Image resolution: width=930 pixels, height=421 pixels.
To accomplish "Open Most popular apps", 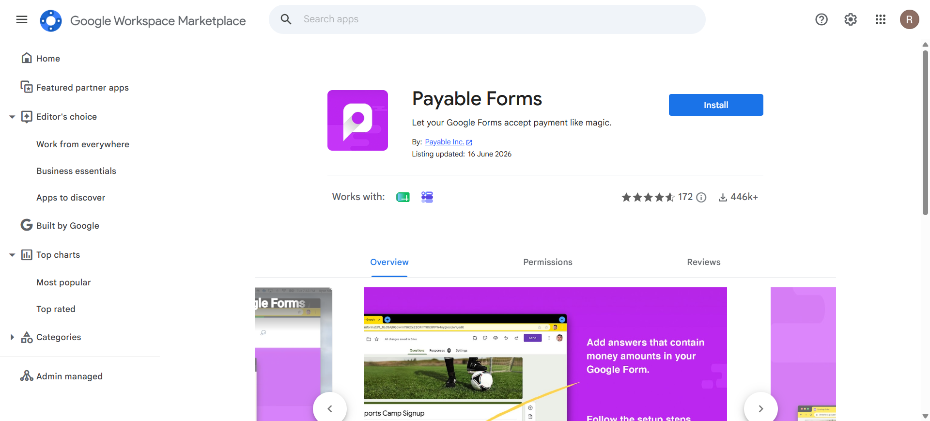I will 63,282.
